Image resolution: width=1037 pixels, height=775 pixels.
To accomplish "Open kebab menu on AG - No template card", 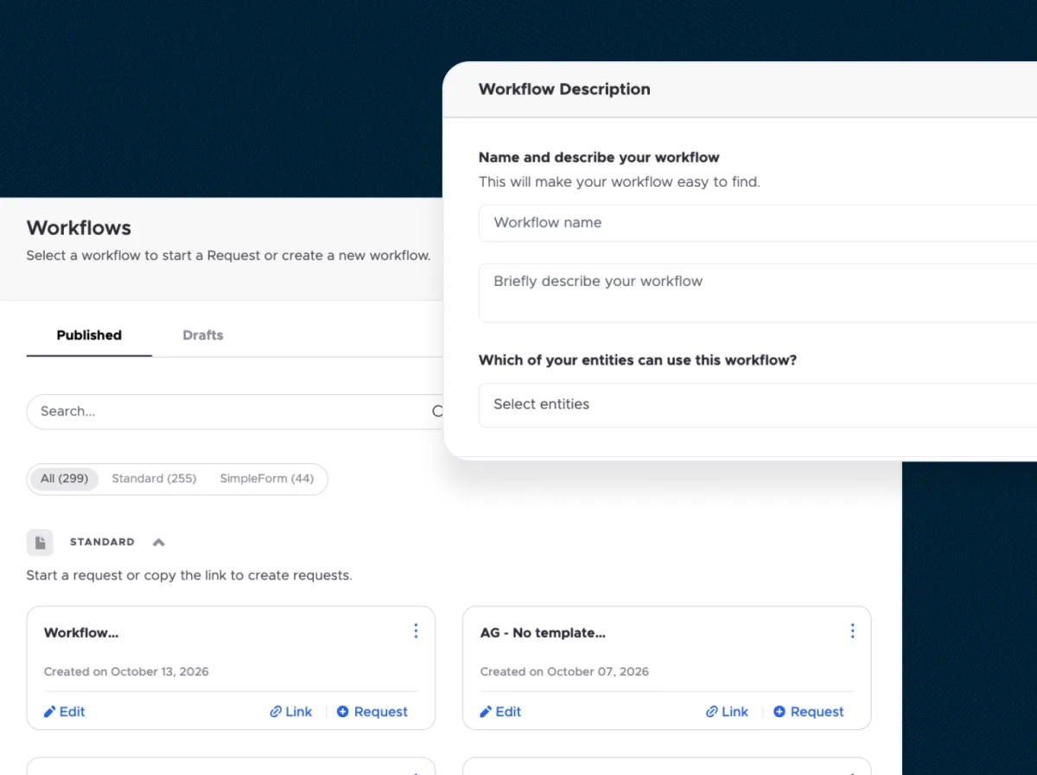I will coord(852,631).
